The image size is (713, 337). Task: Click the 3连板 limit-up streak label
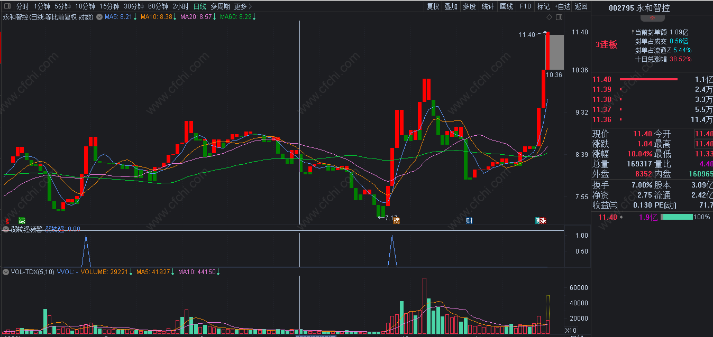pos(606,45)
